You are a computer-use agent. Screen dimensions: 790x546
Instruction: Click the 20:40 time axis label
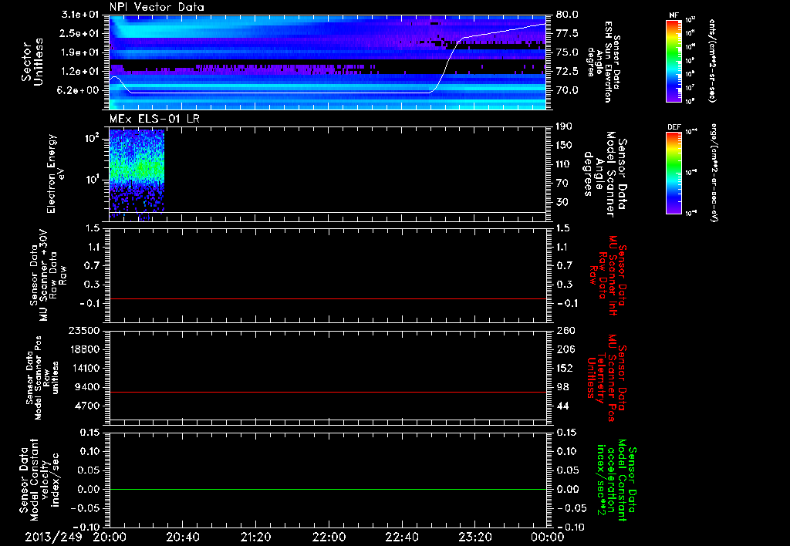[182, 536]
